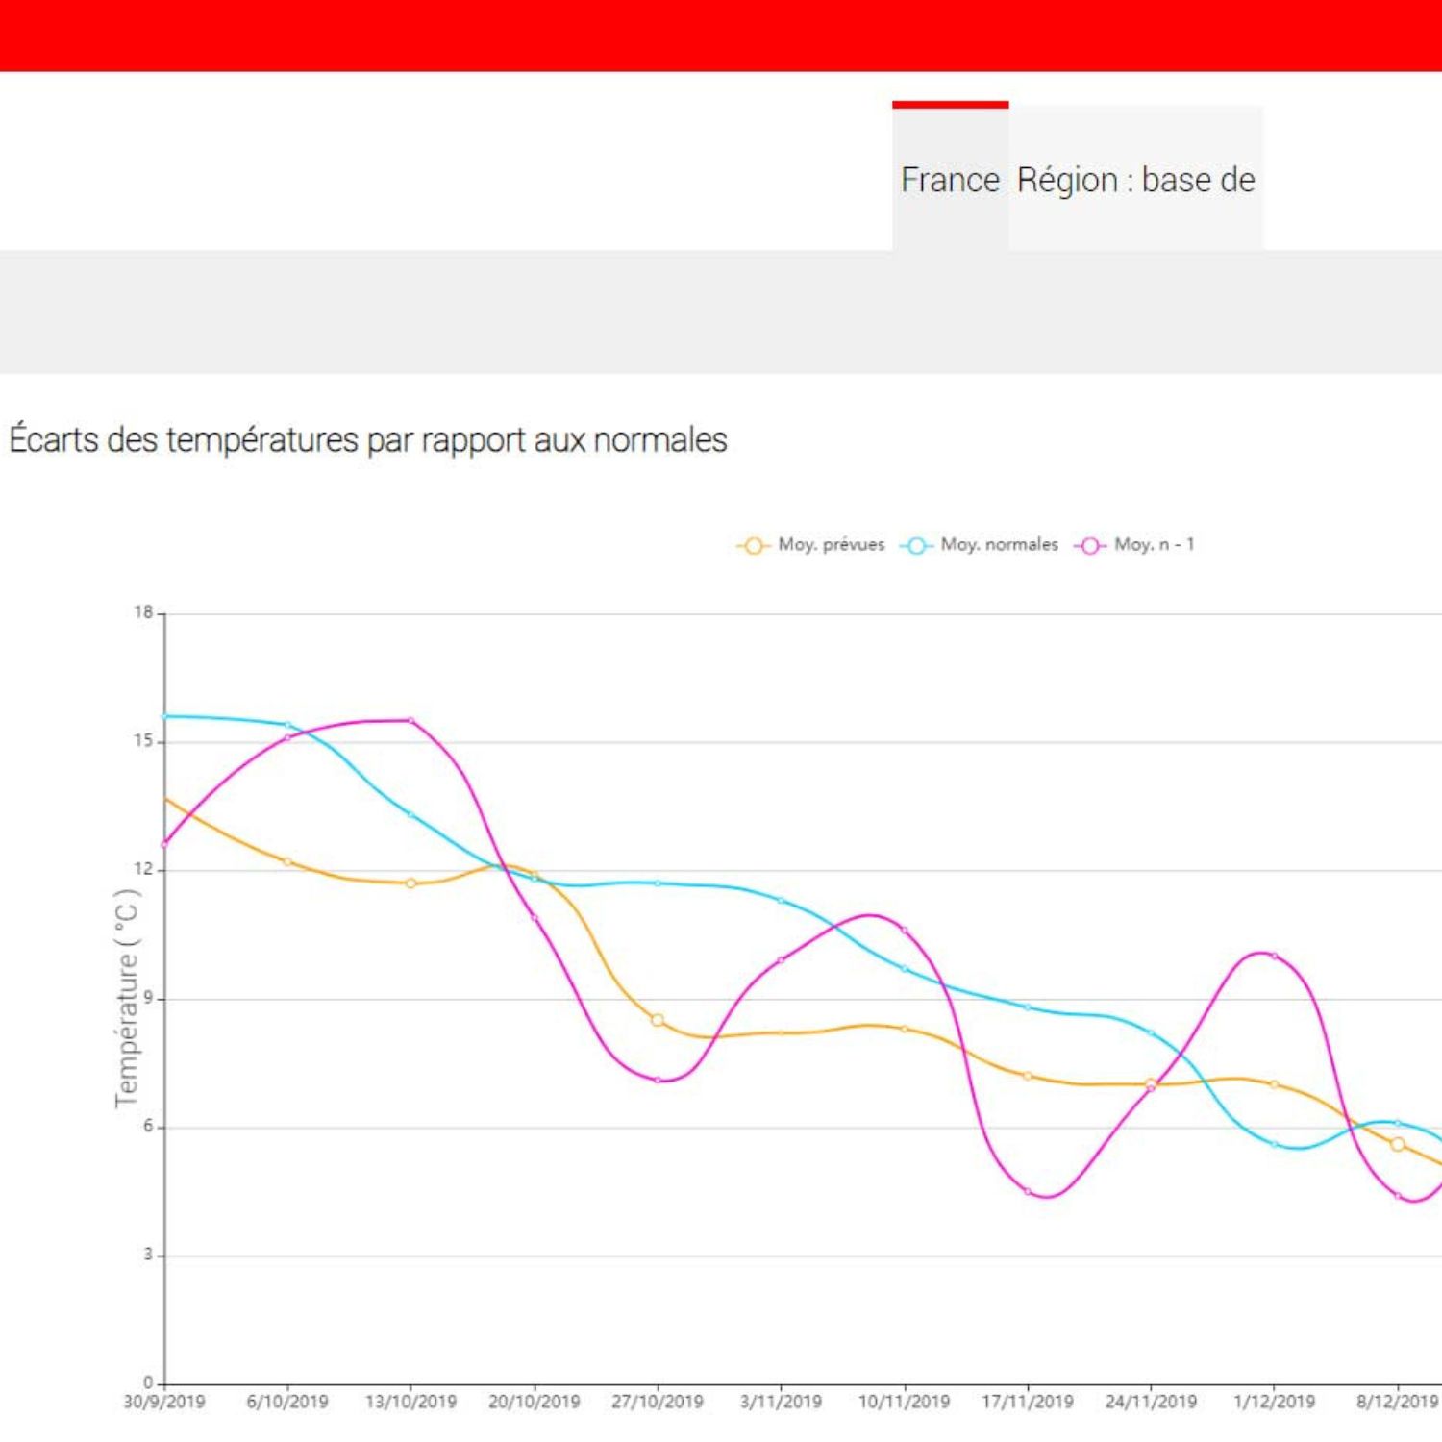Click the blue Moy. normales legend marker
The image size is (1442, 1442).
point(917,546)
